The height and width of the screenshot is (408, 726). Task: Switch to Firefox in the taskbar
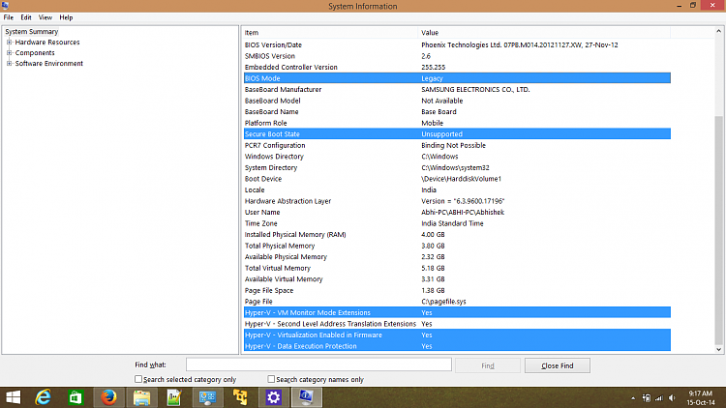pos(108,397)
